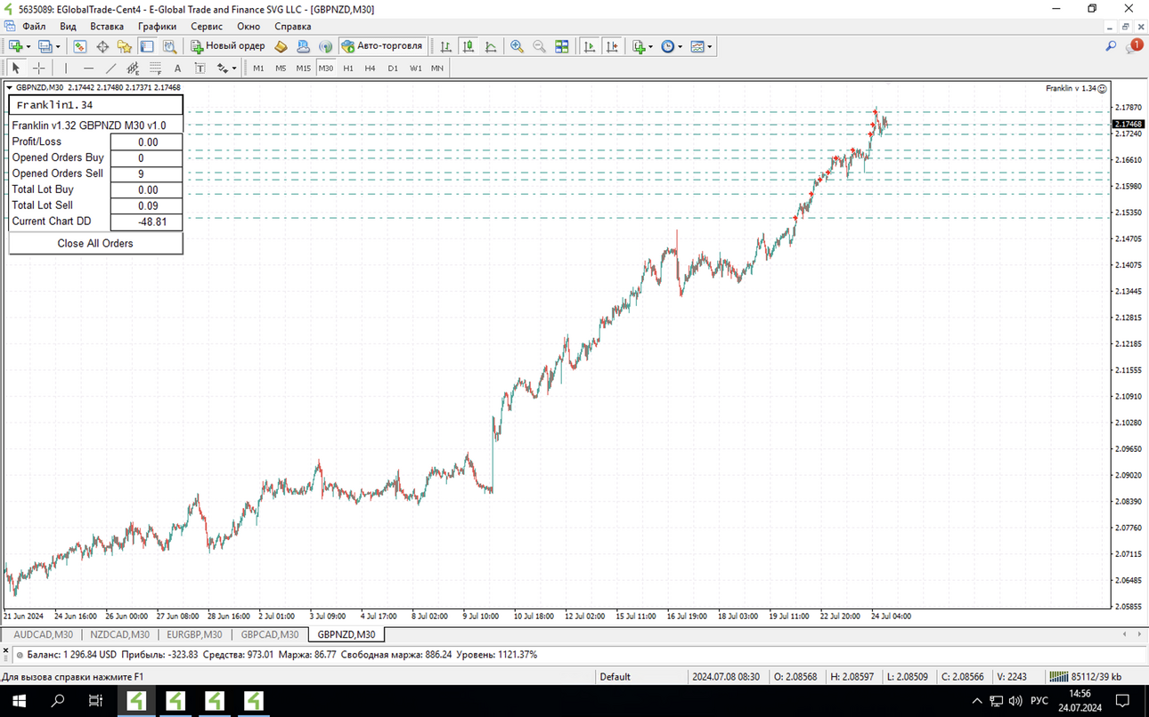The image size is (1149, 717).
Task: Open the Windows Start button
Action: click(x=19, y=701)
